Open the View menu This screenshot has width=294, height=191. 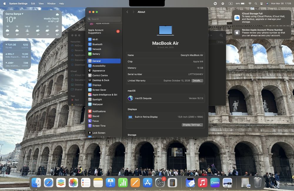(x=41, y=4)
